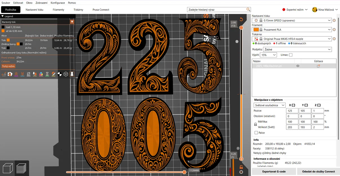Open the Okno menu
340x176 pixels.
[x=29, y=3]
